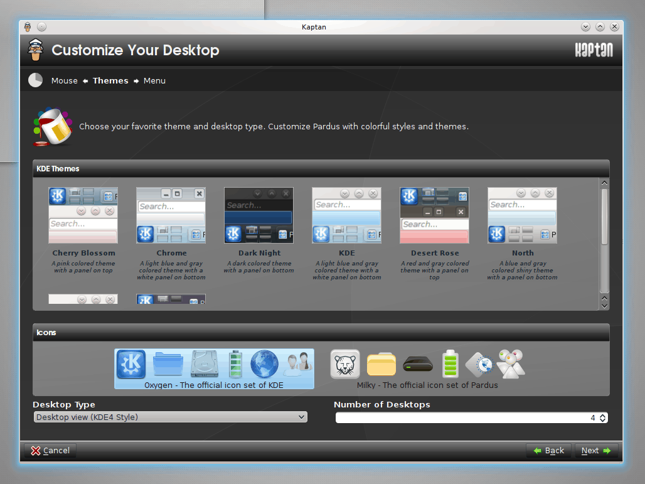Choose the Milky official Pardus icon set label
The height and width of the screenshot is (484, 645).
tap(427, 385)
